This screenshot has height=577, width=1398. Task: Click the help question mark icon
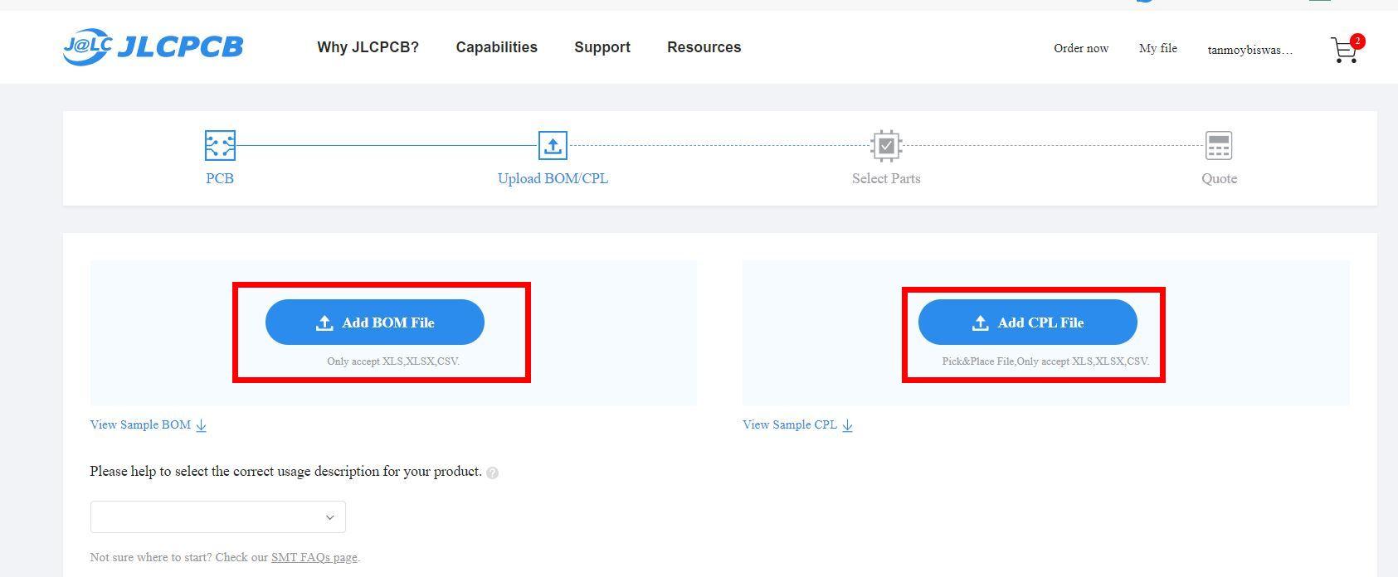click(x=492, y=473)
